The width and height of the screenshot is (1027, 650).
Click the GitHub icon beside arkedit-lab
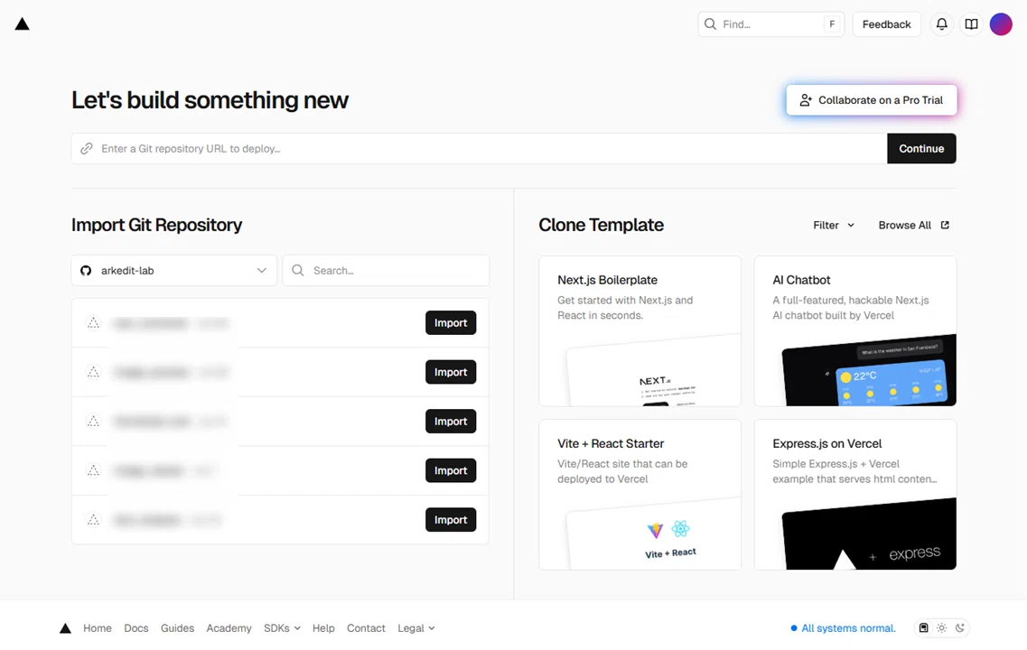86,270
